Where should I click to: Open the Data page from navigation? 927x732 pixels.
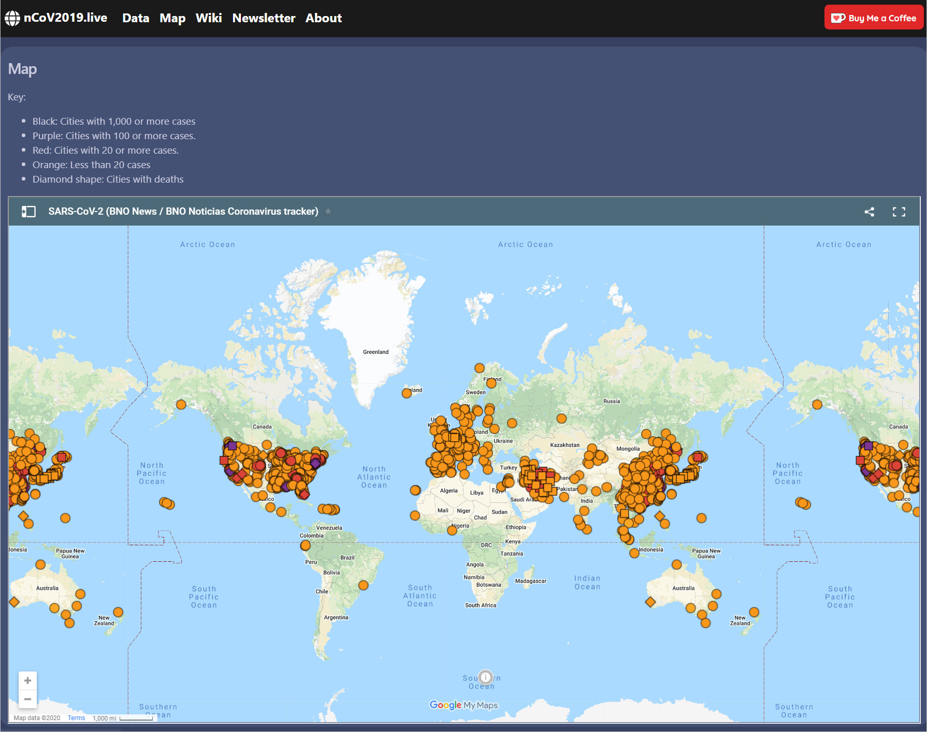(136, 18)
